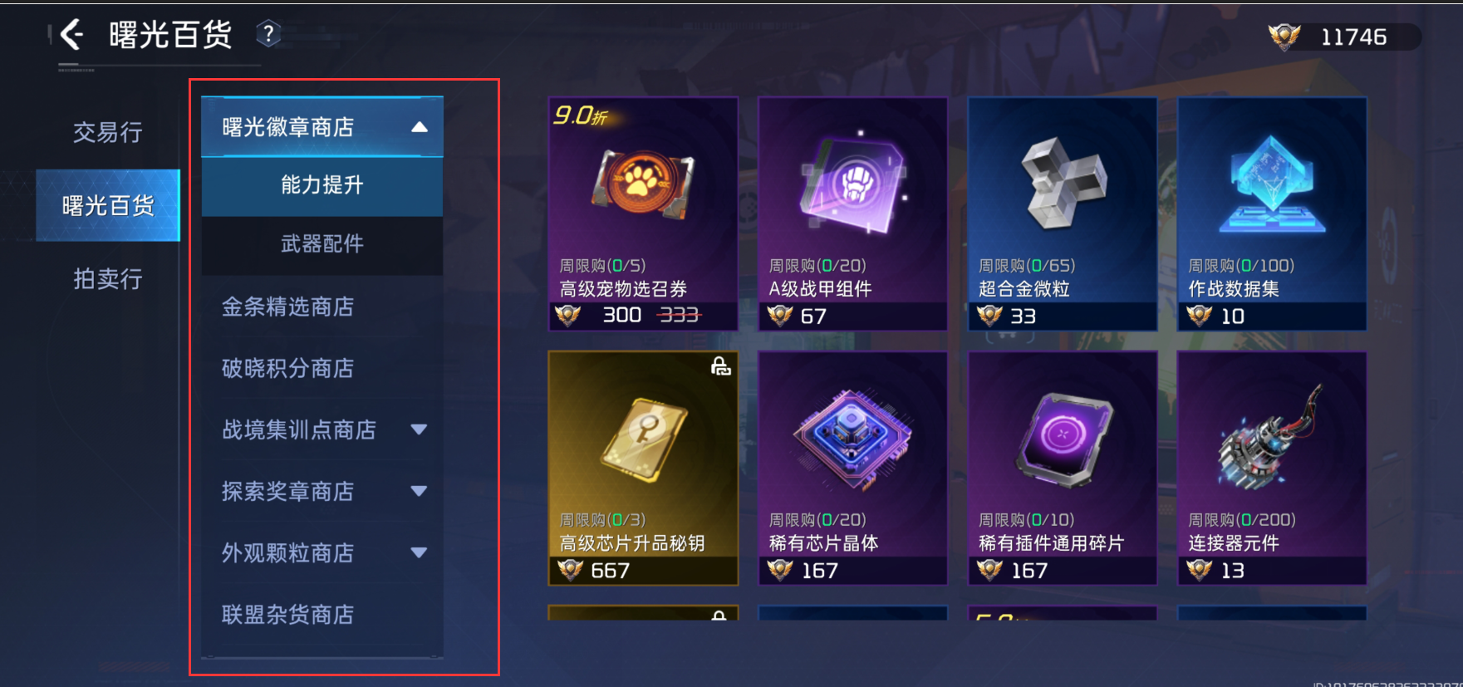
Task: Open the 金条精选商店 shop
Action: (x=322, y=307)
